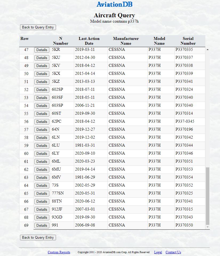220x256 pixels.
Task: Click the Serial Number column header
Action: pyautogui.click(x=188, y=41)
